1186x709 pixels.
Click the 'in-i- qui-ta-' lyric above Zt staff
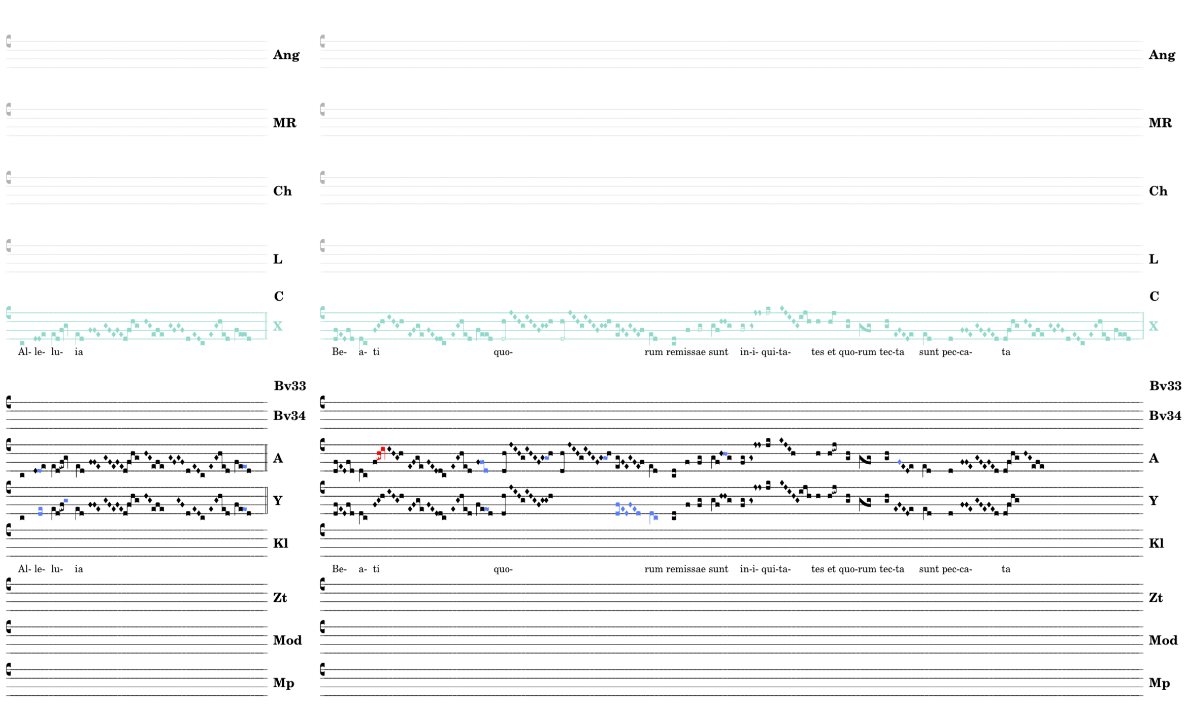(765, 569)
